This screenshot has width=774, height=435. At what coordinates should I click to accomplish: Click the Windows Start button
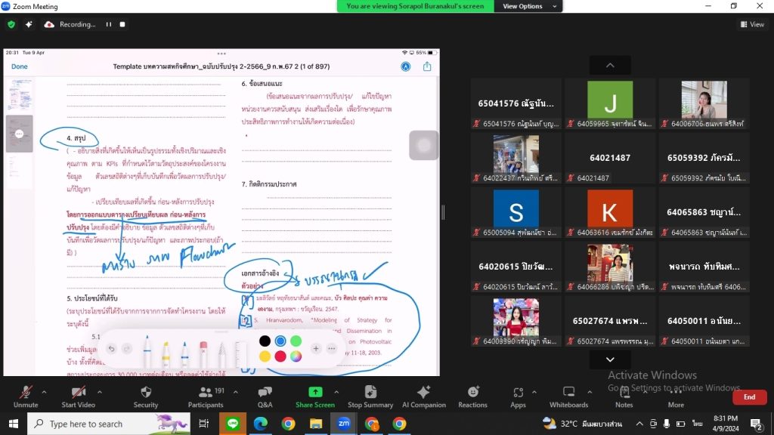tap(14, 424)
